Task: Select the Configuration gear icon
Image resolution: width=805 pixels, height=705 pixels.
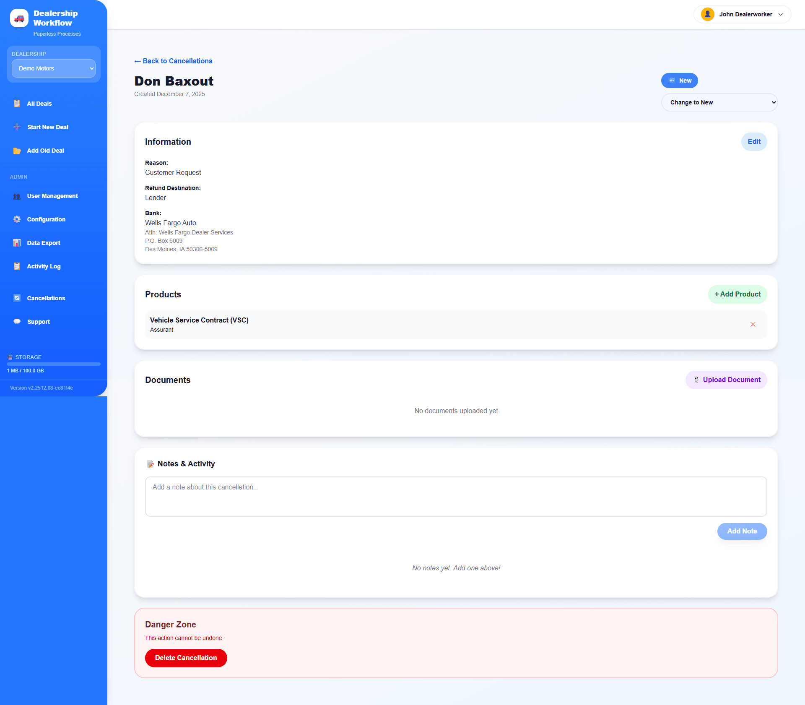Action: 16,219
